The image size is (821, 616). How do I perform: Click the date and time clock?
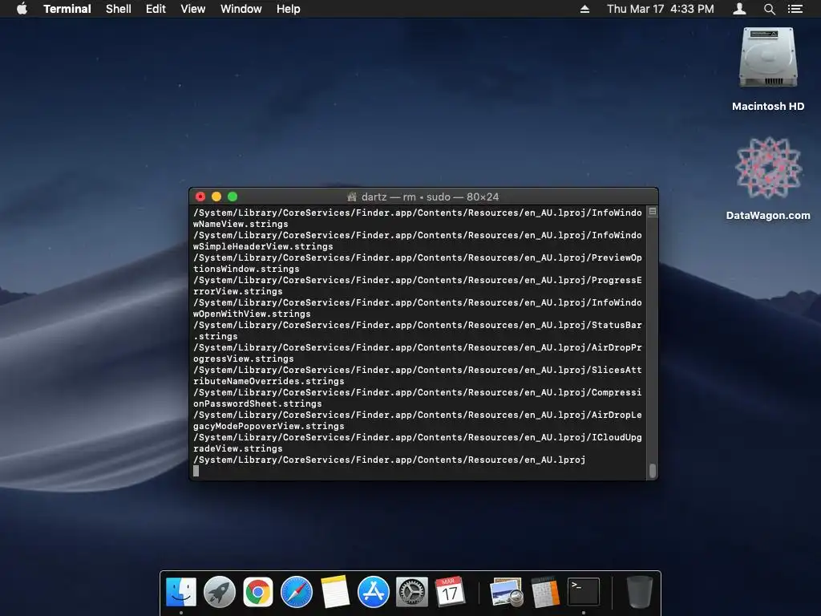661,9
